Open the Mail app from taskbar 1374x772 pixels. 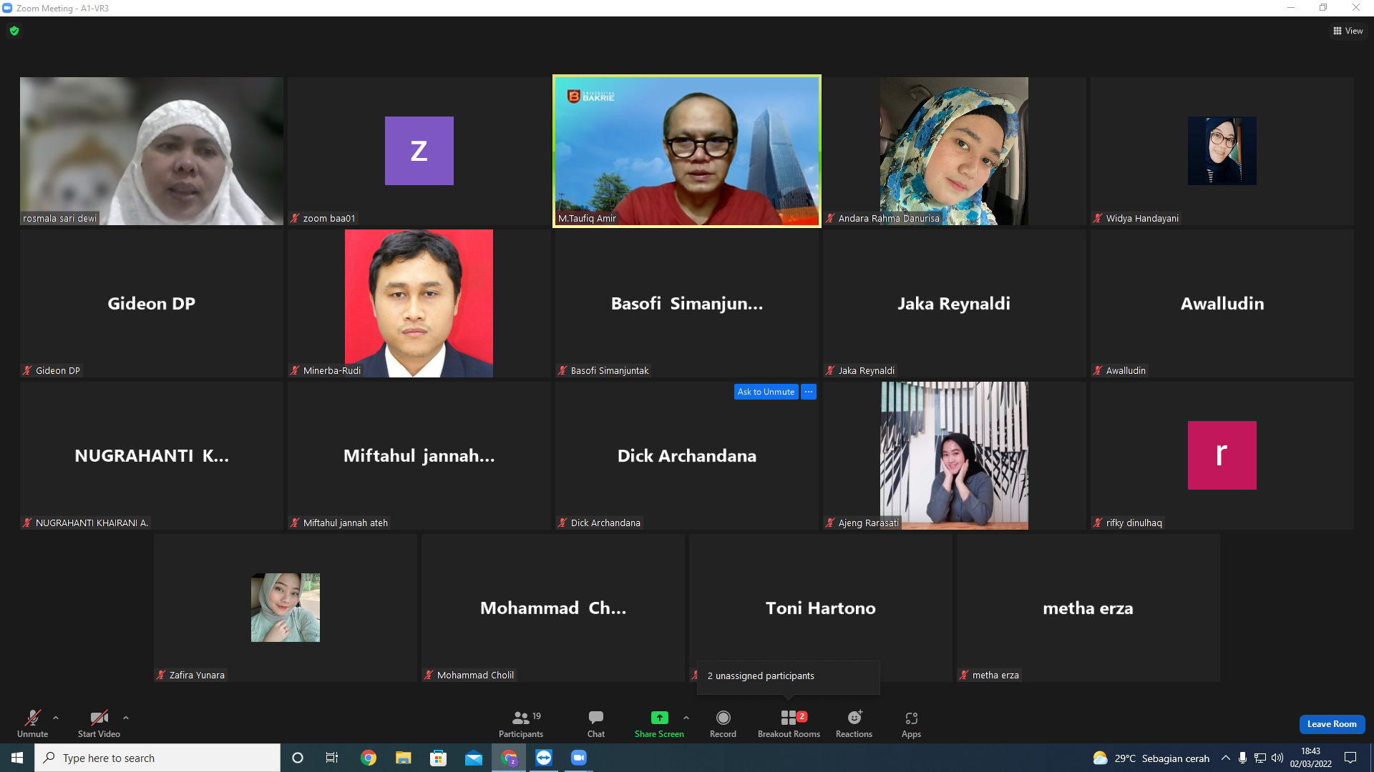[x=474, y=758]
